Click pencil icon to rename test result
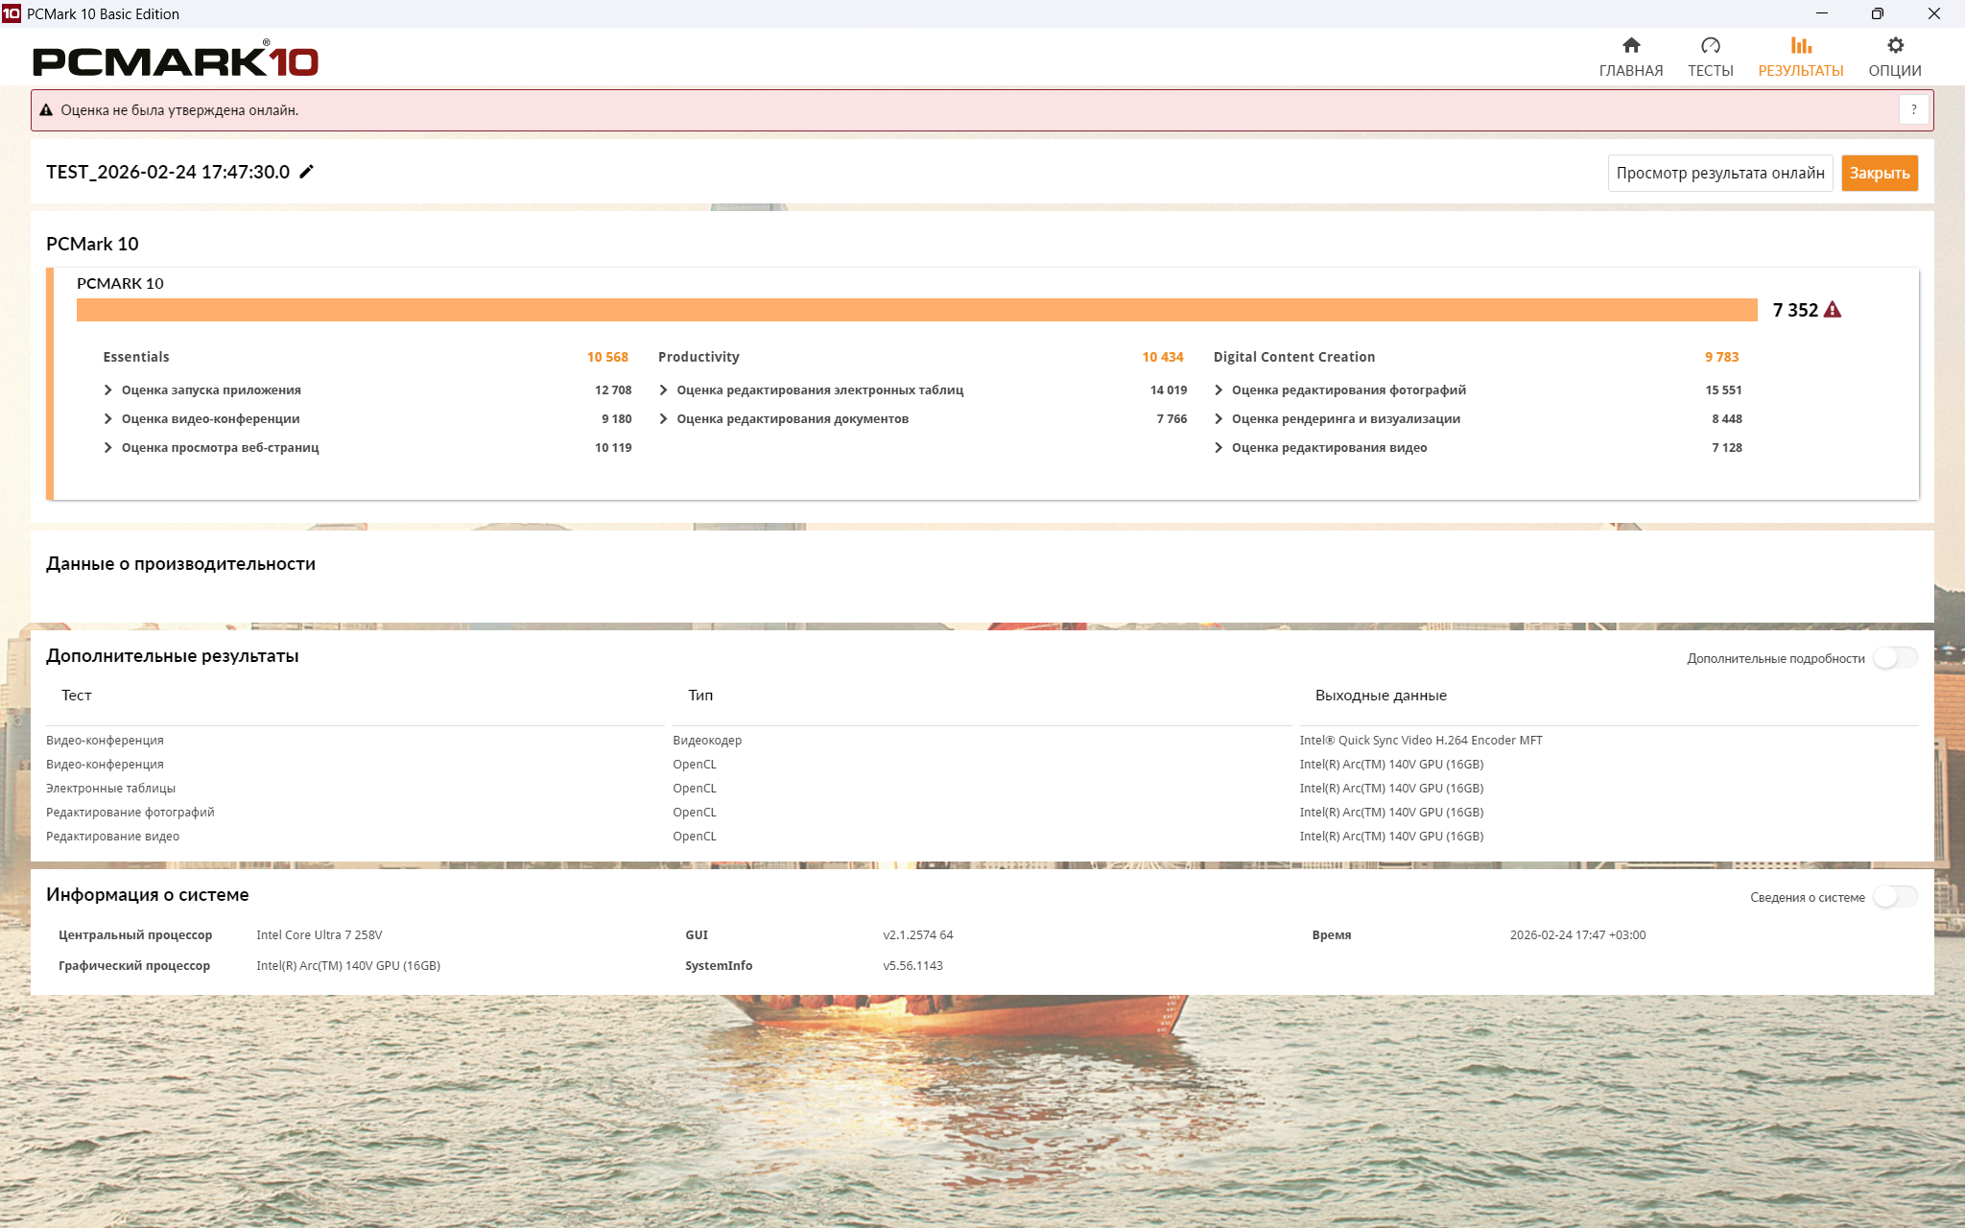Image resolution: width=1965 pixels, height=1228 pixels. [x=307, y=172]
